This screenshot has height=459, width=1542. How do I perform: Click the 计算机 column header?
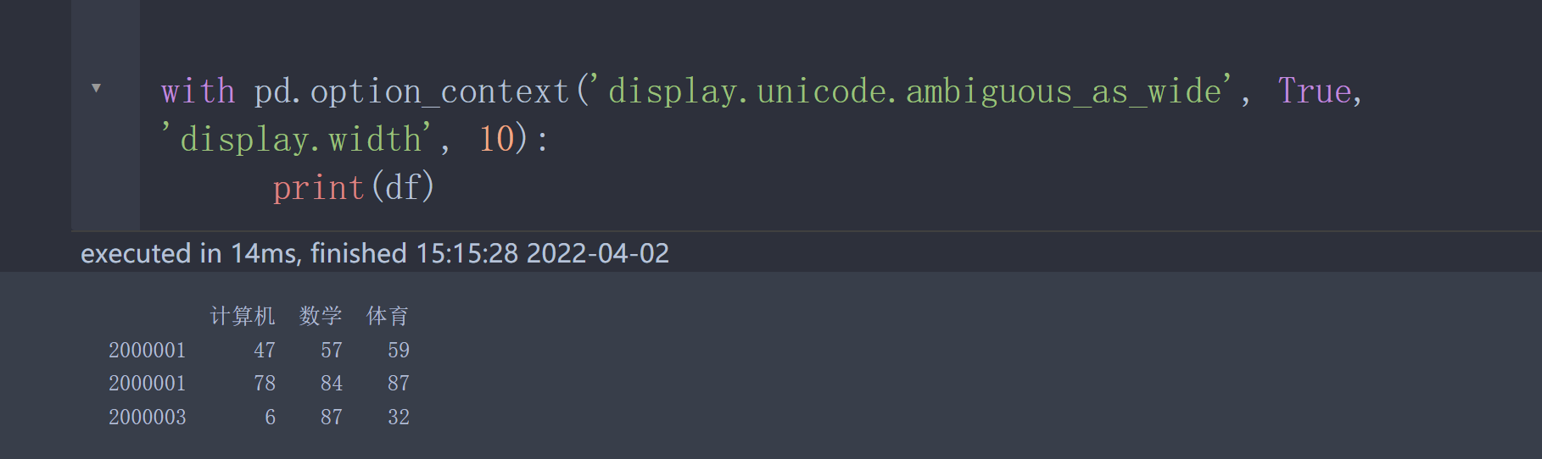point(243,316)
